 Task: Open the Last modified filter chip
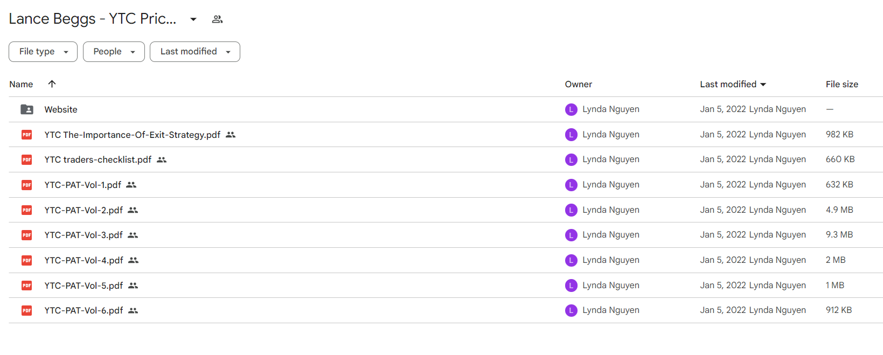click(195, 52)
